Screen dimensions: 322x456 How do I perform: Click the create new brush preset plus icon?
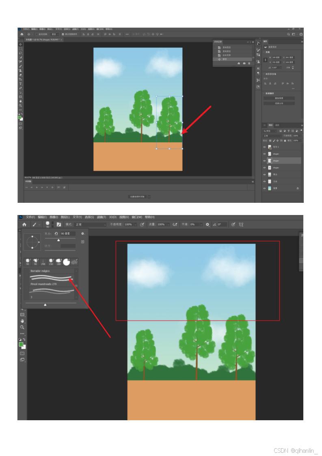83,242
